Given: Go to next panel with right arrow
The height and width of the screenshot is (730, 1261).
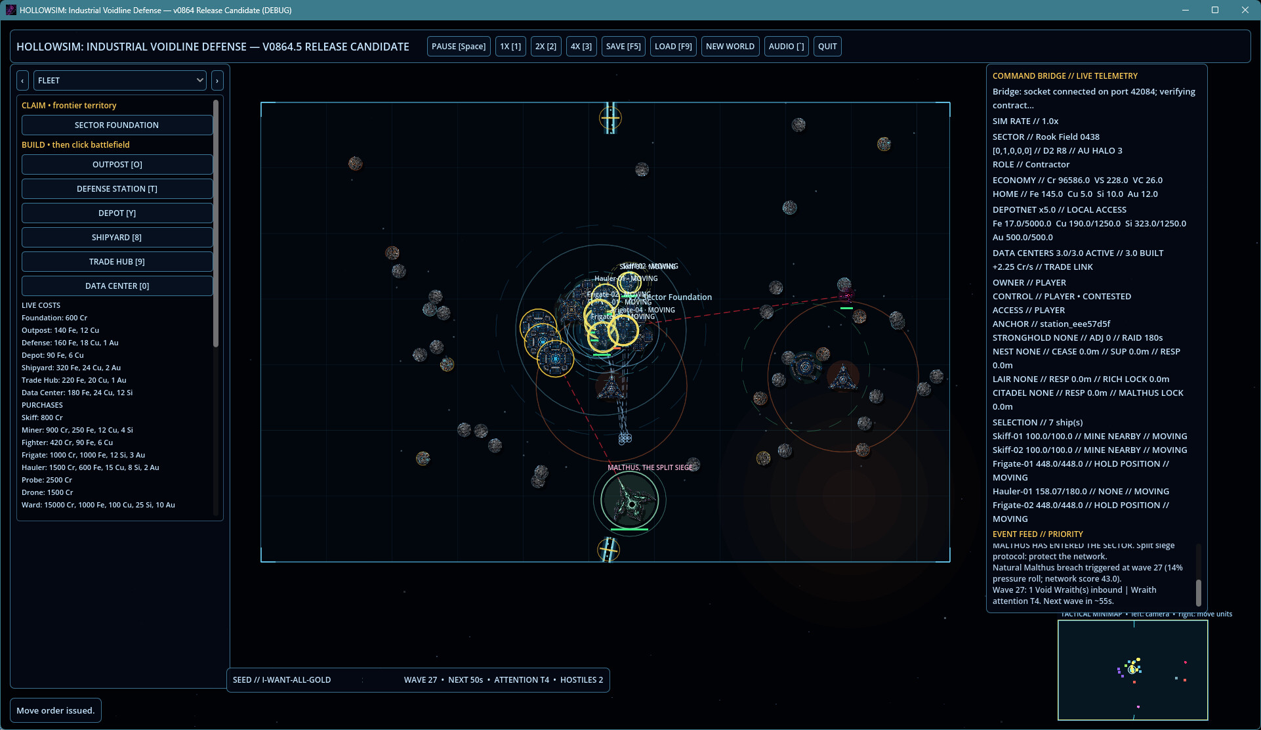Looking at the screenshot, I should click(217, 80).
